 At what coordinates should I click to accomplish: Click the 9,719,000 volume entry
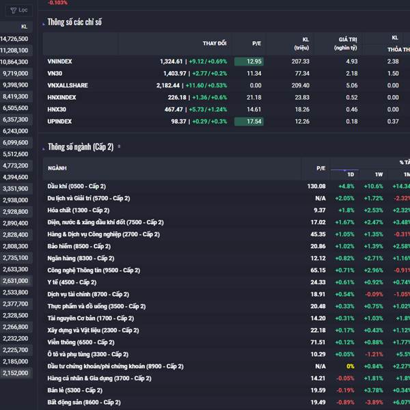point(16,74)
